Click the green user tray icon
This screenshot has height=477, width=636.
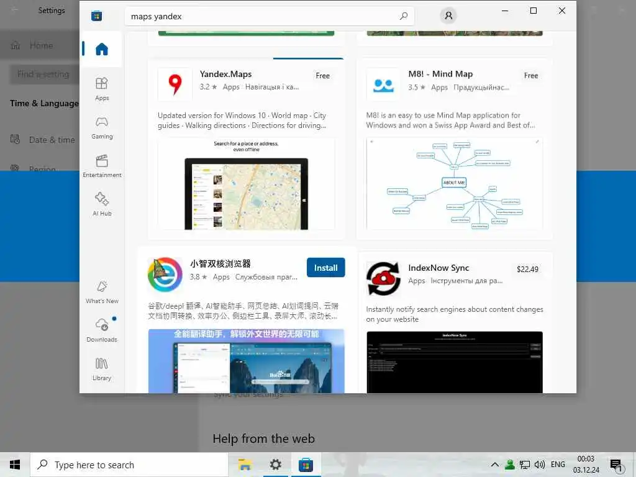tap(510, 465)
